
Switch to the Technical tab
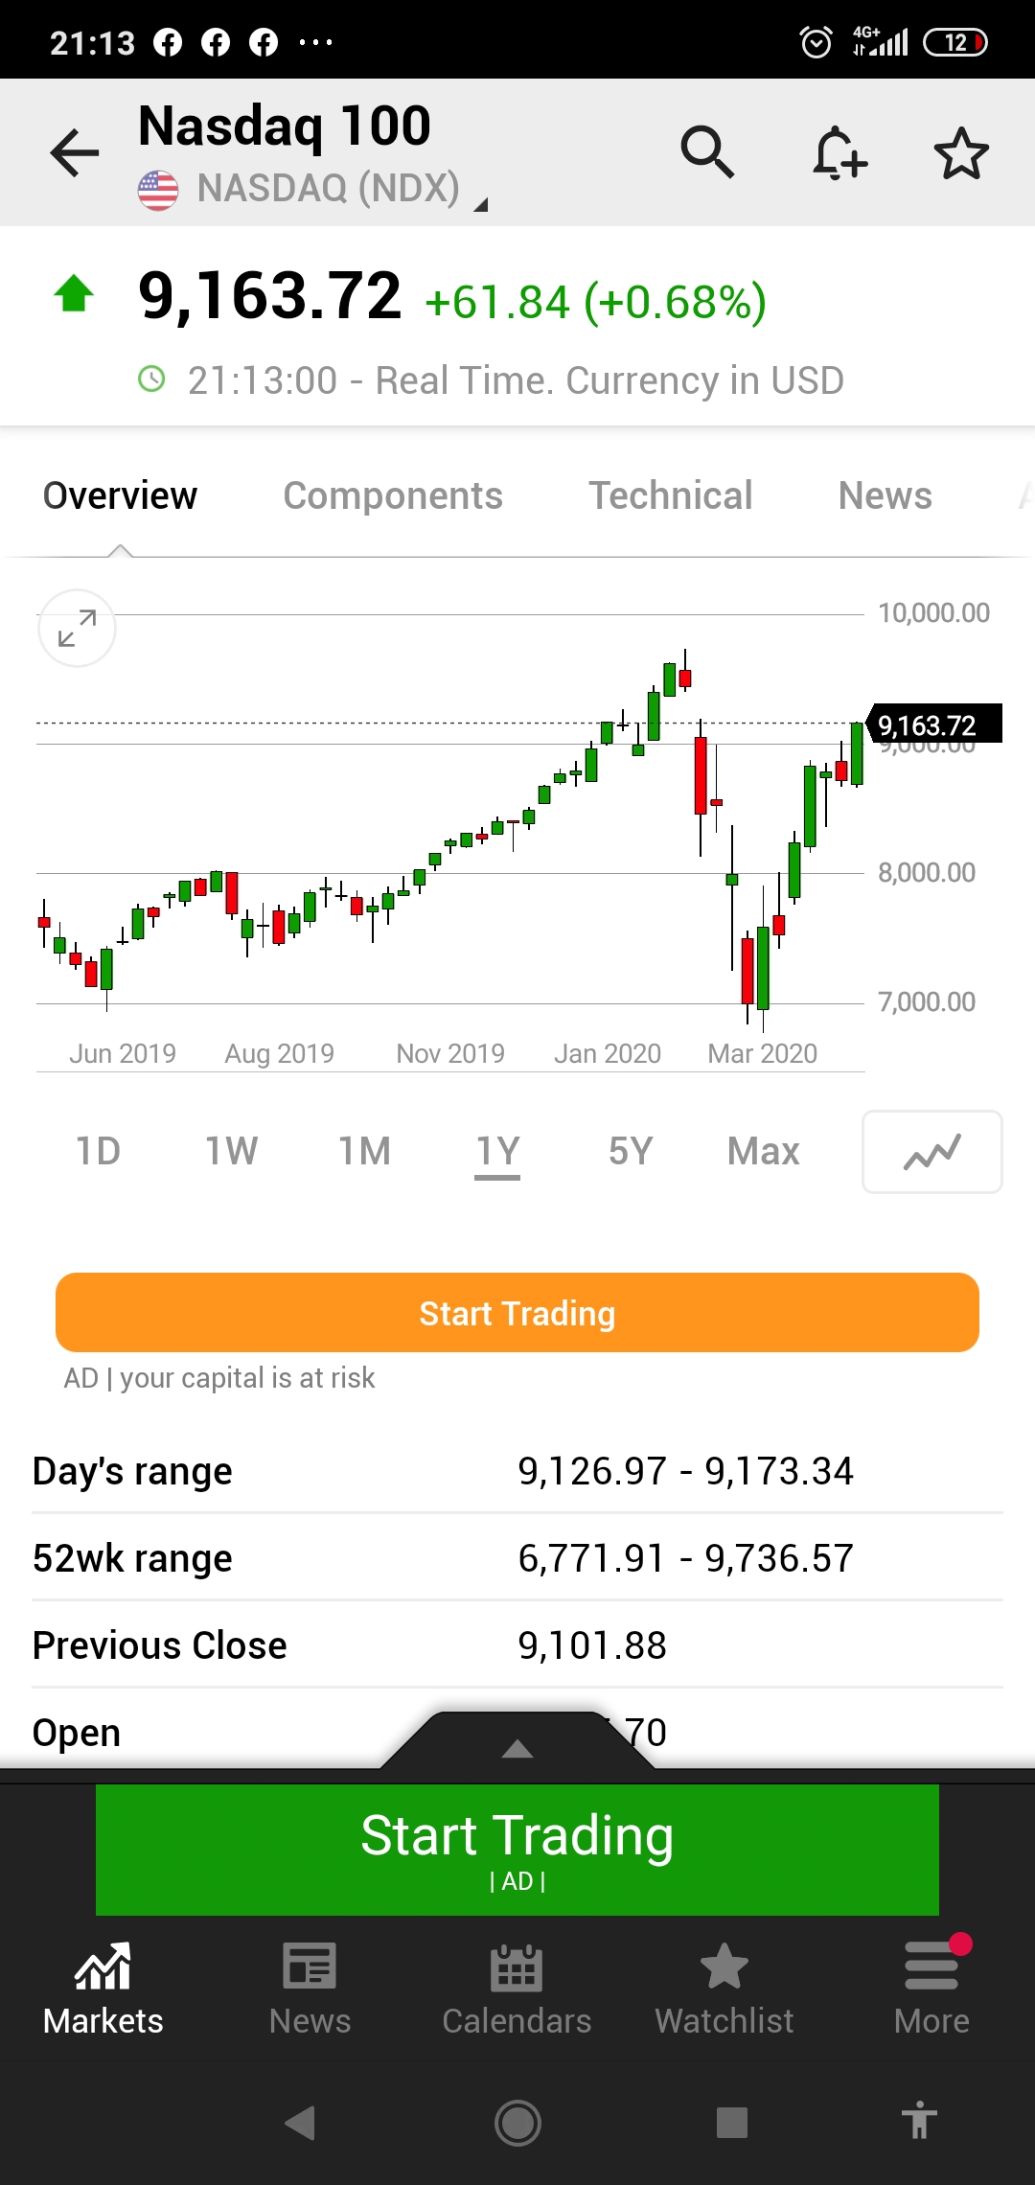click(671, 495)
